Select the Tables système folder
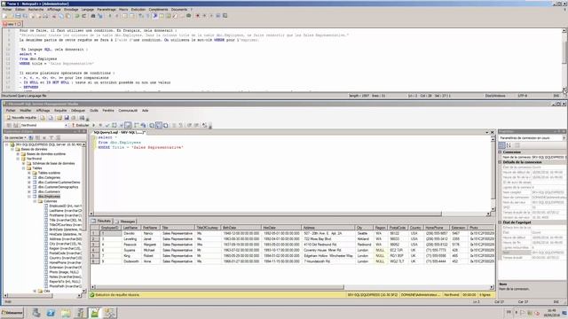 click(x=50, y=173)
